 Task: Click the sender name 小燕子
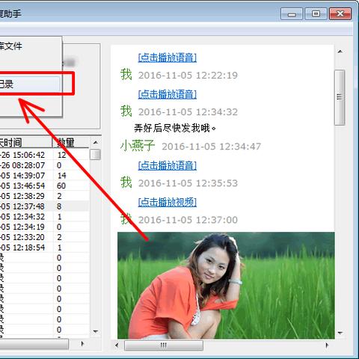tap(138, 146)
